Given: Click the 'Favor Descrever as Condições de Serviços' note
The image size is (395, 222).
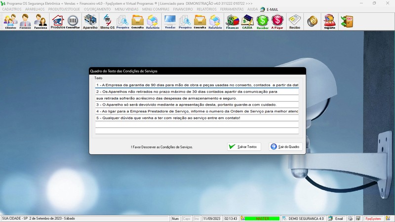Looking at the screenshot, I should point(162,147).
